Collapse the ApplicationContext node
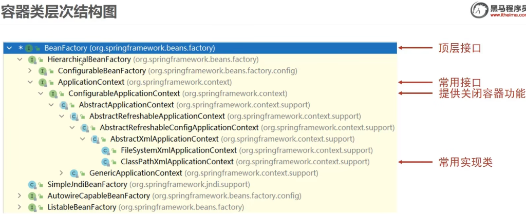 (30, 82)
